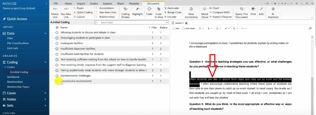
Task: Open the File menu
Action: point(56,3)
